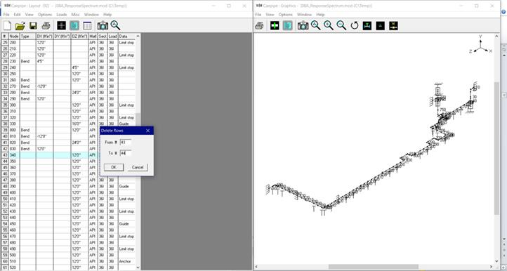Click the Zoom All magnifier in Graphics toolbar
This screenshot has width=507, height=271.
[x=315, y=25]
